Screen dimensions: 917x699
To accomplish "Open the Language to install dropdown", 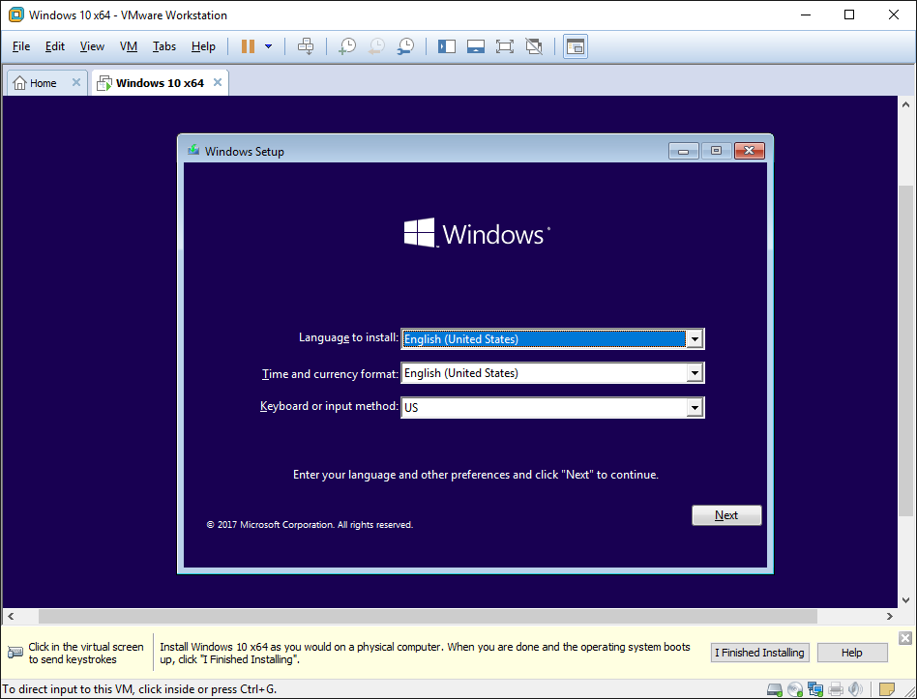I will [694, 339].
